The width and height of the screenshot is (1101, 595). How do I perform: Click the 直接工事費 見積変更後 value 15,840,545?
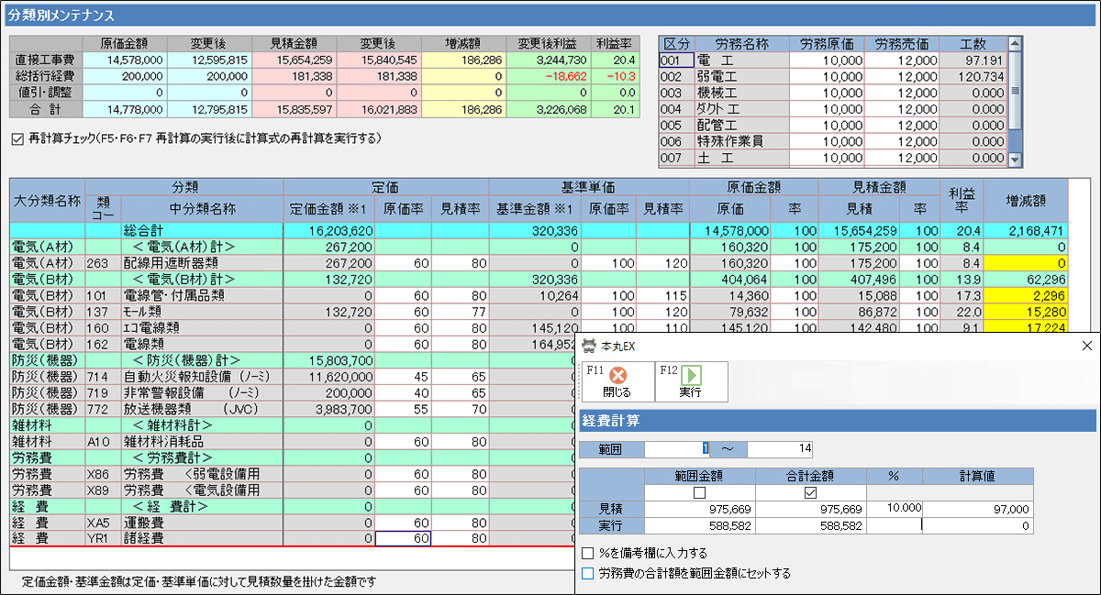click(x=378, y=60)
